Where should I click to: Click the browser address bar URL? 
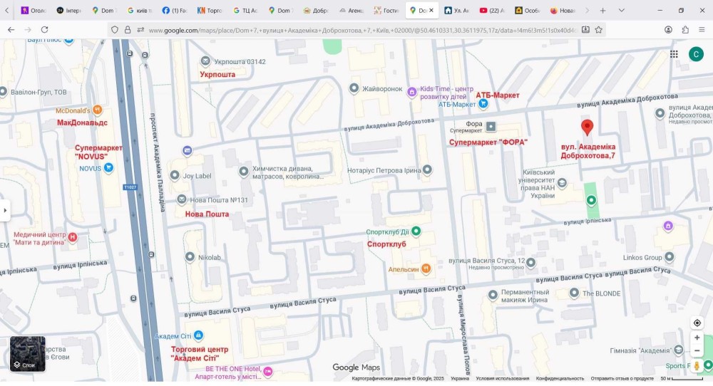(356, 30)
